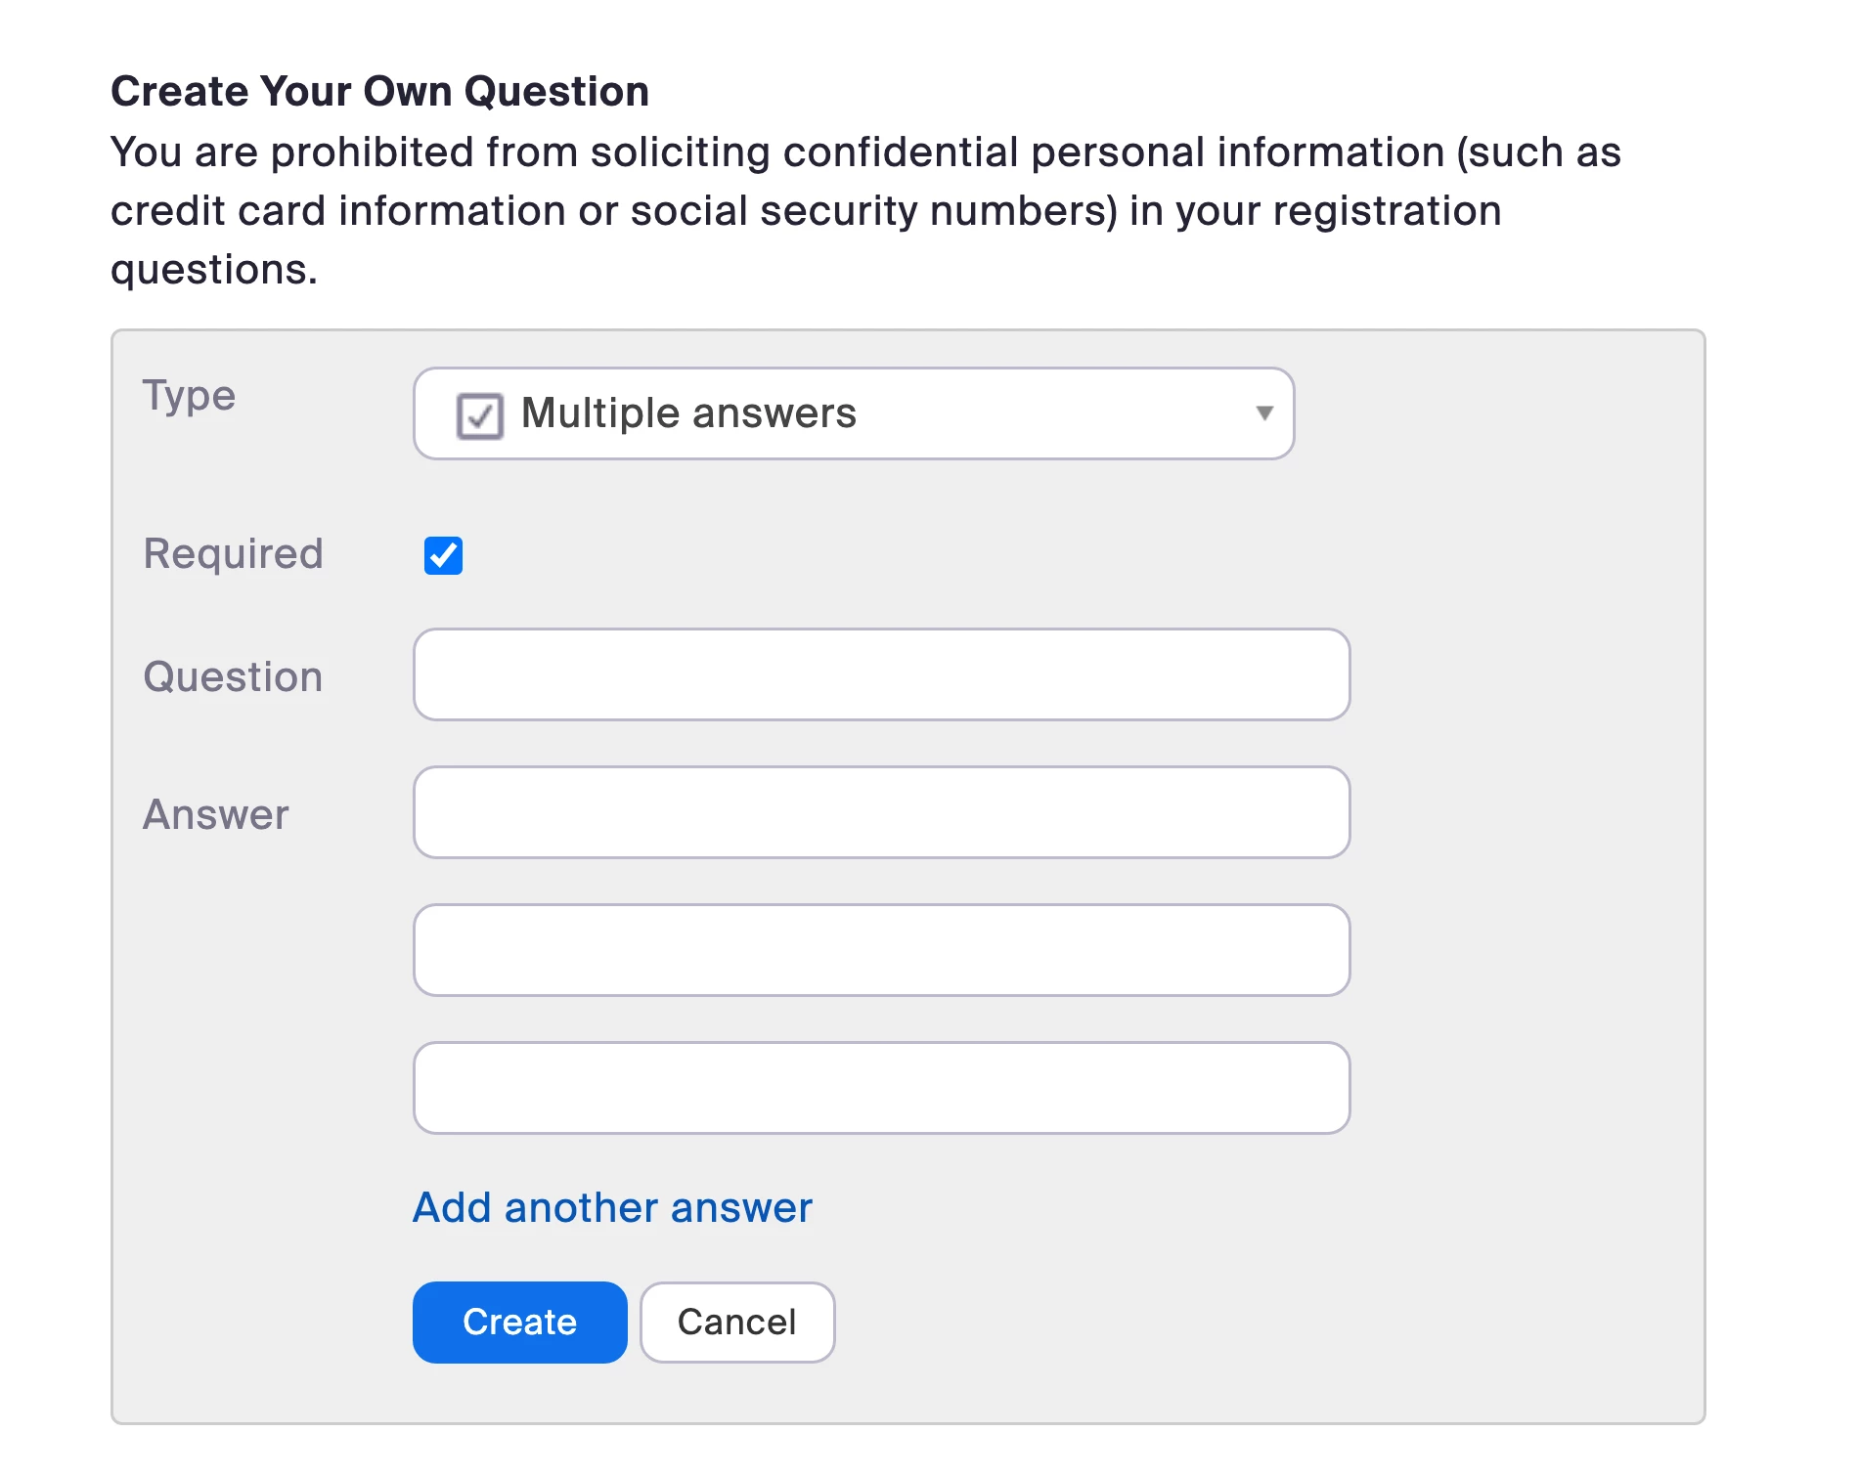Click the Required label
This screenshot has width=1858, height=1476.
click(x=233, y=554)
